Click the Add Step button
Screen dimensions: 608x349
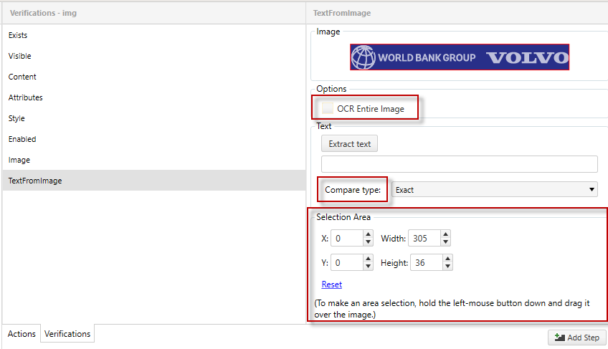[x=577, y=338]
